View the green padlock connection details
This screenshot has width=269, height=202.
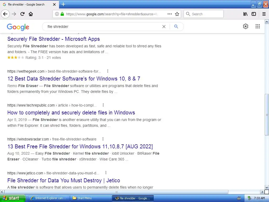tap(62, 14)
